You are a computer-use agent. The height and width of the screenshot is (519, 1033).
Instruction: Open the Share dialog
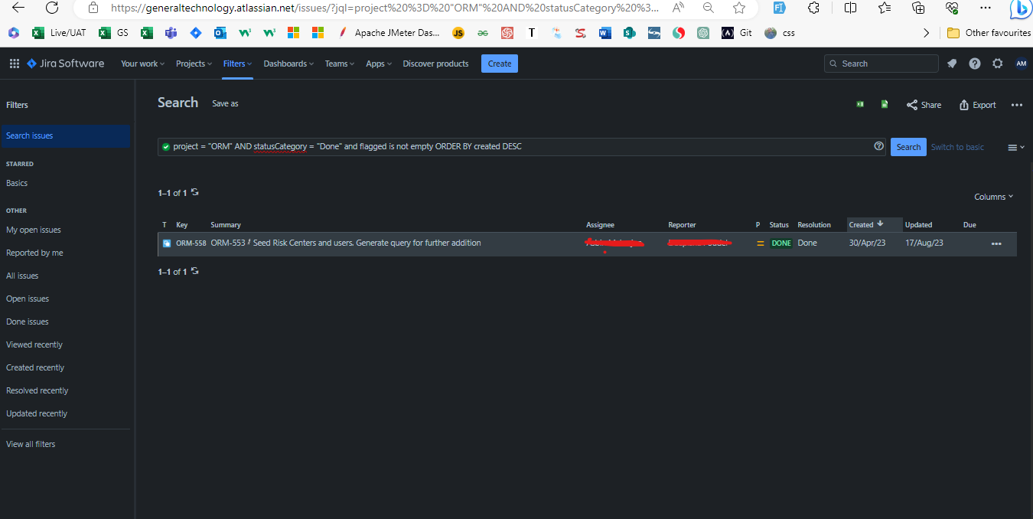point(923,105)
